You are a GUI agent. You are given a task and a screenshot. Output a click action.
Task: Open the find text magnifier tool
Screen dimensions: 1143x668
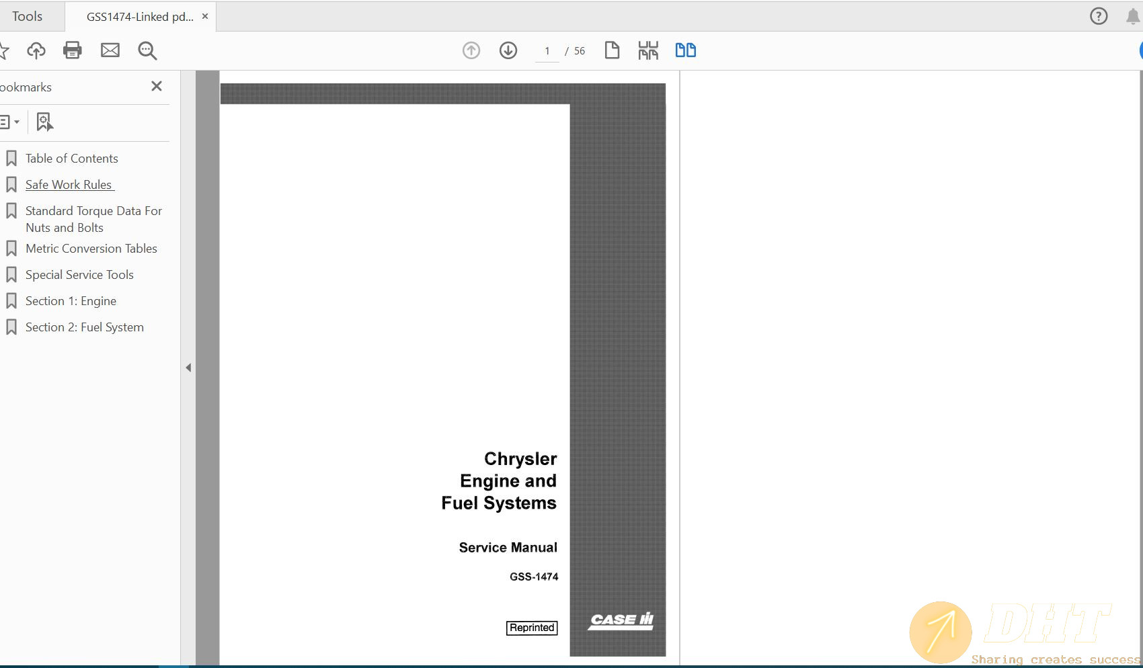(147, 50)
